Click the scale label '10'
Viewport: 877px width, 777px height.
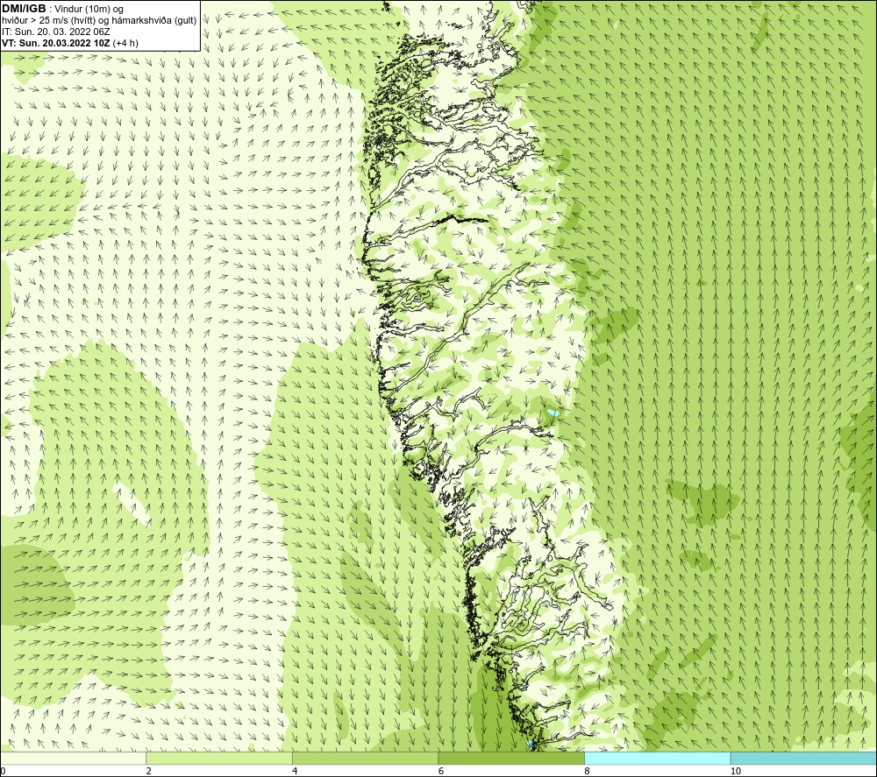(x=736, y=771)
